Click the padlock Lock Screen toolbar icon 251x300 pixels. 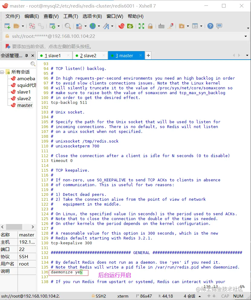150,26
